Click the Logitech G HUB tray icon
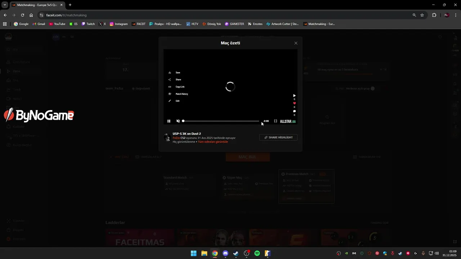Viewport: 461px width, 259px height. pos(416,253)
